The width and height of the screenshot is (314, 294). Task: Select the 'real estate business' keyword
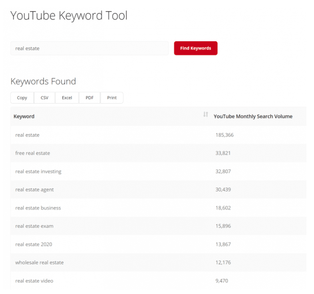[x=38, y=208]
